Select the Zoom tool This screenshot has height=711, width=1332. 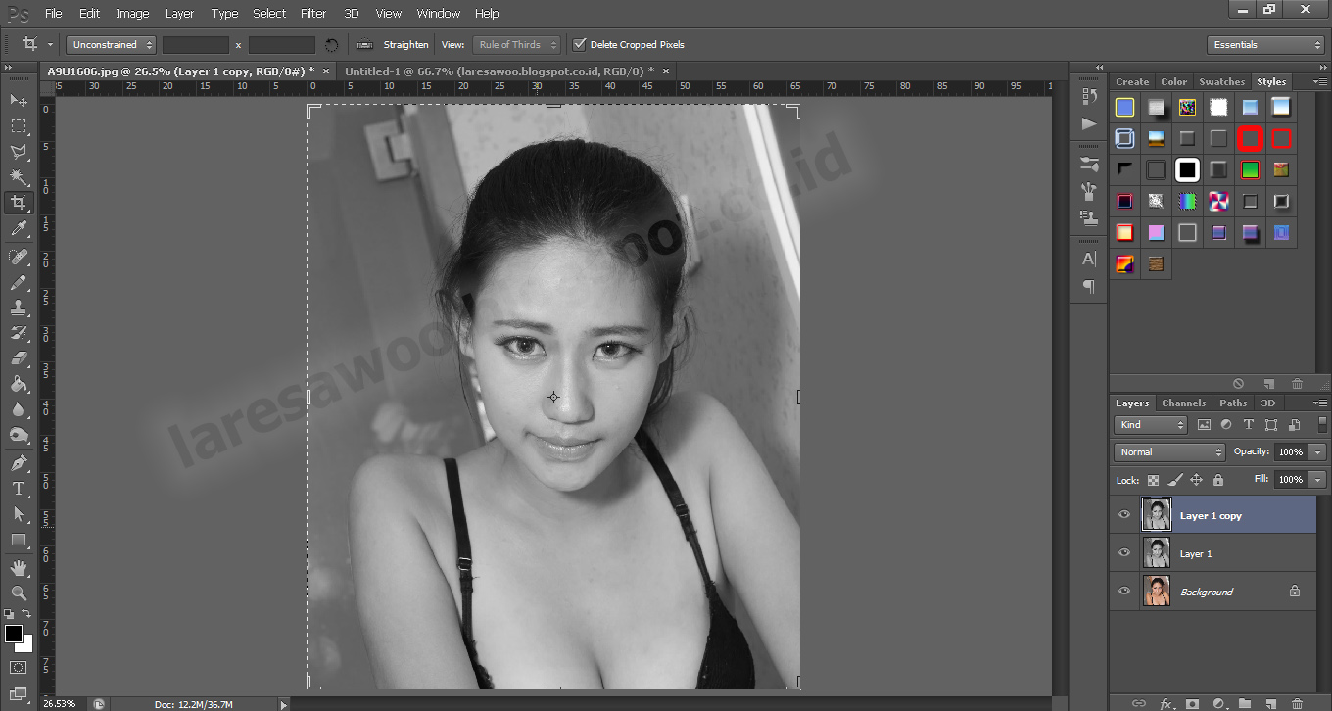(x=19, y=592)
